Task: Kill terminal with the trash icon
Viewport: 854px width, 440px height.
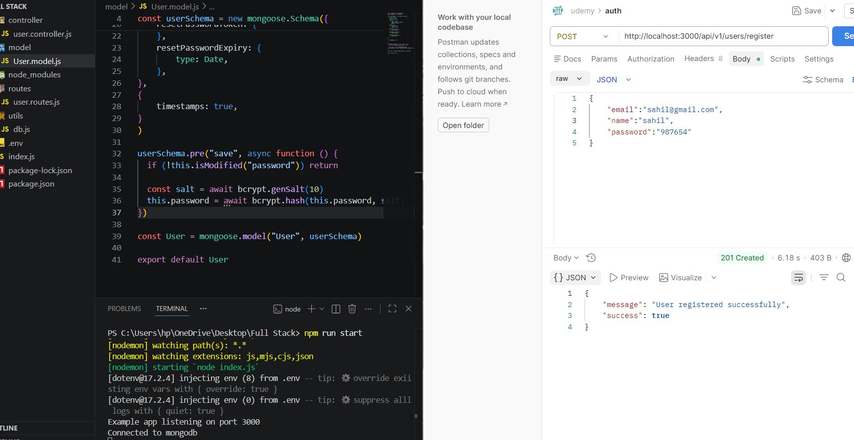Action: (352, 309)
